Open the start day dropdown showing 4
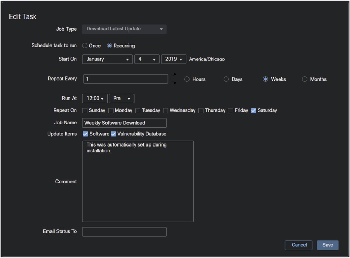The image size is (350, 258). tap(147, 59)
